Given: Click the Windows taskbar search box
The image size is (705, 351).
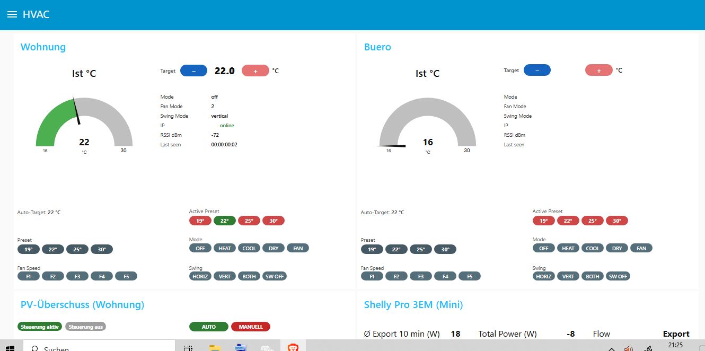Looking at the screenshot, I should coord(101,348).
